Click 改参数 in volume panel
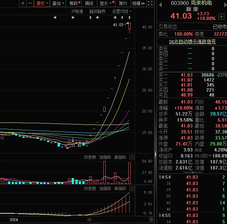227x224 pixels. (90, 157)
